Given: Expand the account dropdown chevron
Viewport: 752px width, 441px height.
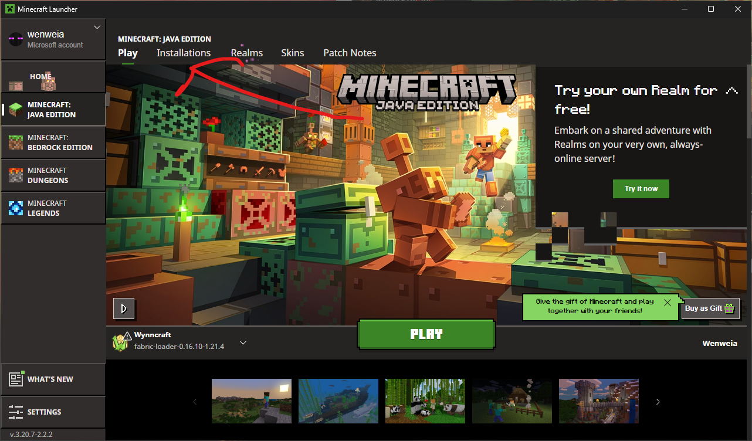Looking at the screenshot, I should [x=97, y=27].
